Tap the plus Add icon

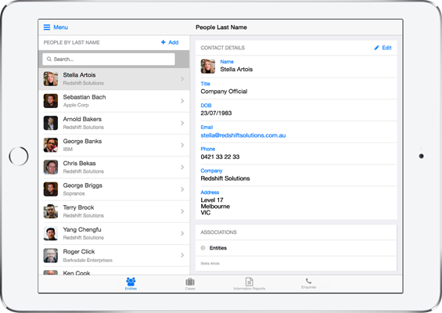pos(164,42)
